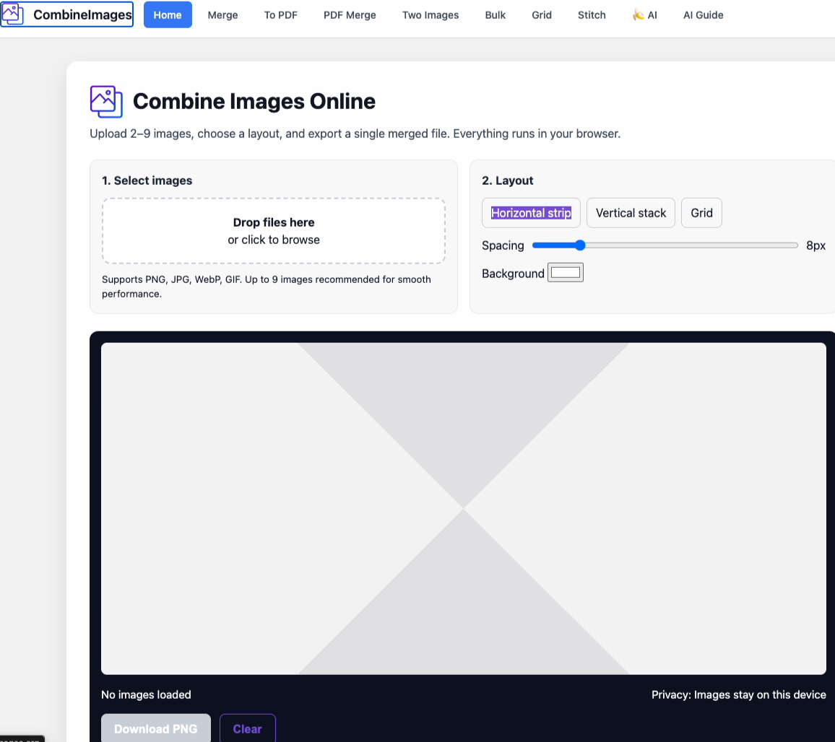Open the banana AI nav item
The height and width of the screenshot is (742, 835).
(x=644, y=15)
